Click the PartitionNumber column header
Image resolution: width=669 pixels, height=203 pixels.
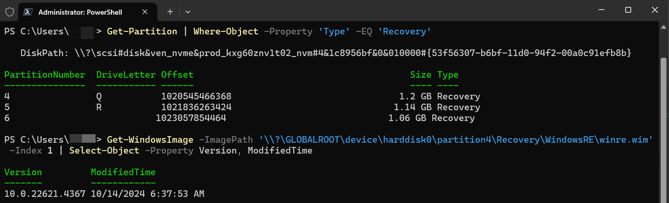[x=44, y=75]
